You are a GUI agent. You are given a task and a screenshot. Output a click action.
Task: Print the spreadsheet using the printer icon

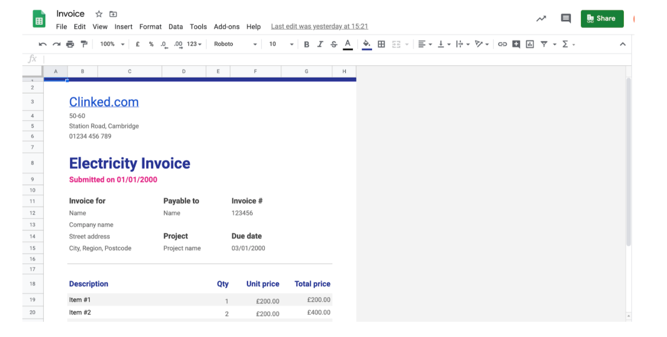click(70, 44)
